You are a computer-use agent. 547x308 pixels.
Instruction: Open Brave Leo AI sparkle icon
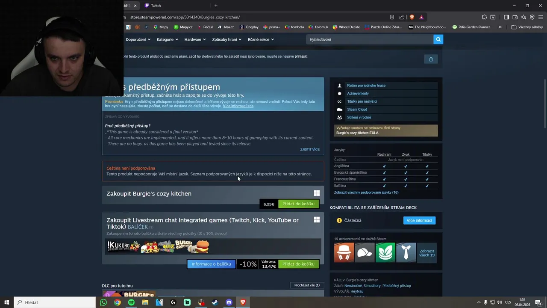click(523, 17)
